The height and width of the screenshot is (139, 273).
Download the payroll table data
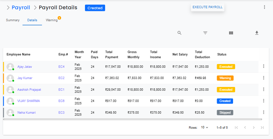coord(257,33)
